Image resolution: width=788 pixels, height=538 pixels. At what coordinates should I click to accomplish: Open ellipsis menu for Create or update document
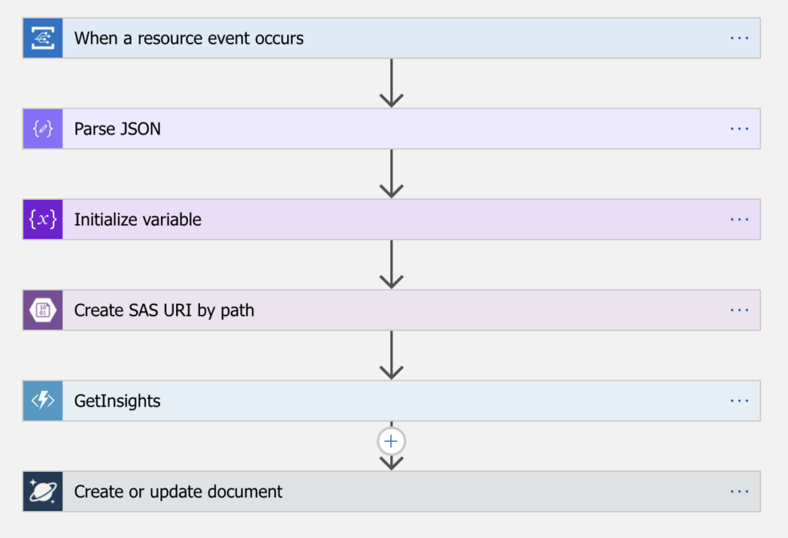click(x=740, y=491)
